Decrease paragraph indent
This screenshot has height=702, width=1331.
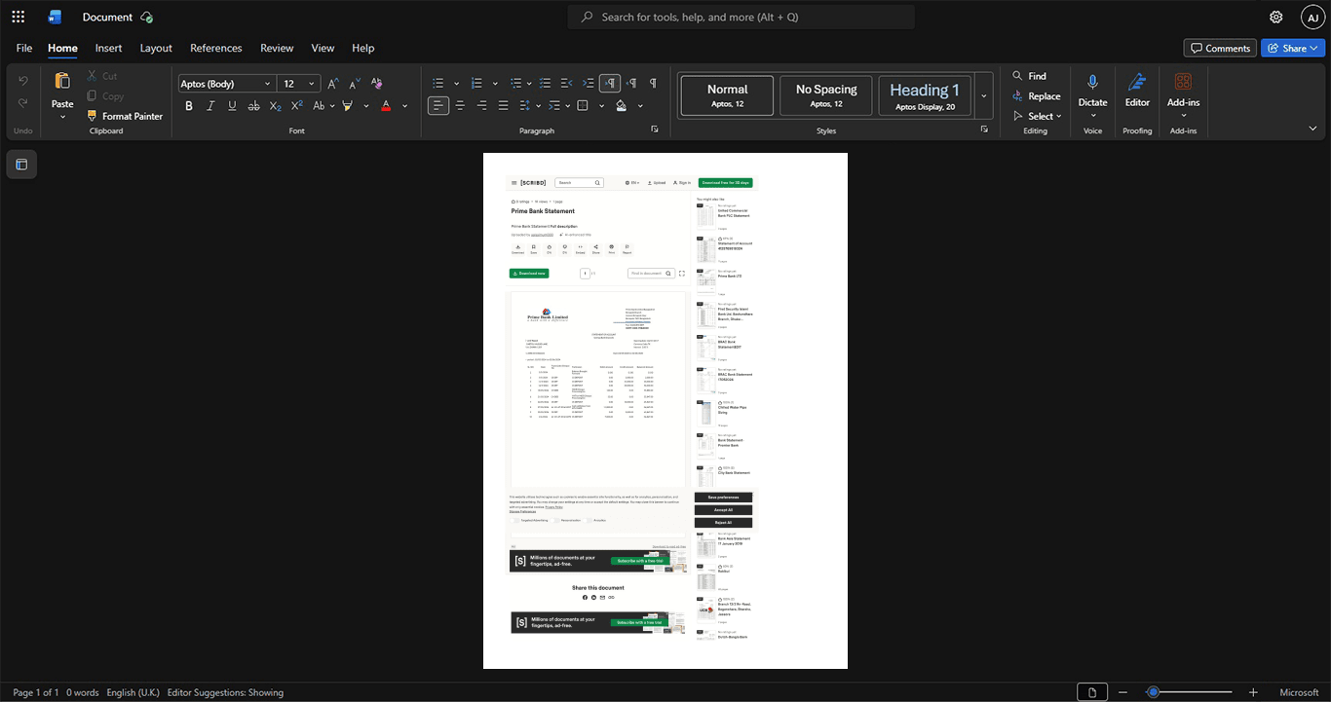567,84
